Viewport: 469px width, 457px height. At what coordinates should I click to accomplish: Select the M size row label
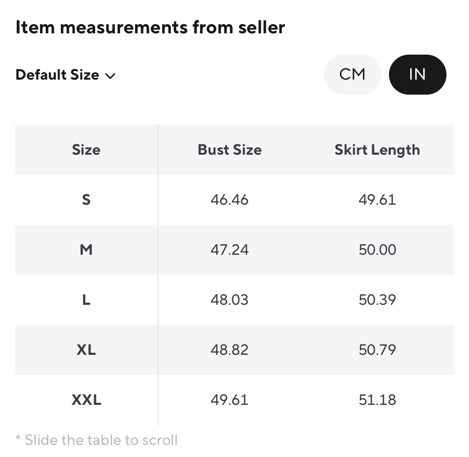[86, 250]
